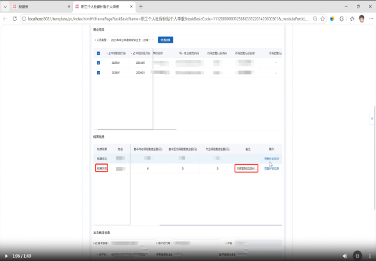Close the 职工个人社保补贴个人申报 tab

[132, 6]
